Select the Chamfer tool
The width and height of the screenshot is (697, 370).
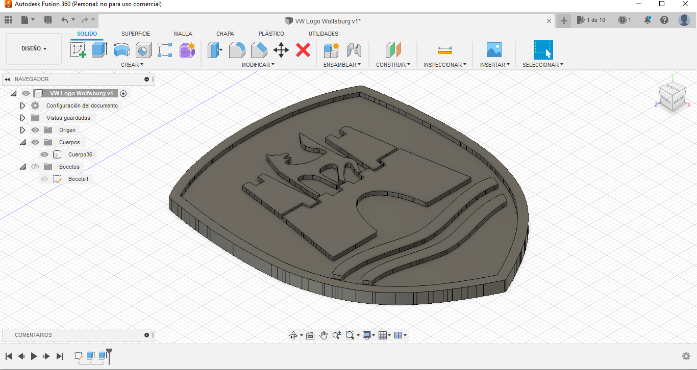(x=259, y=50)
